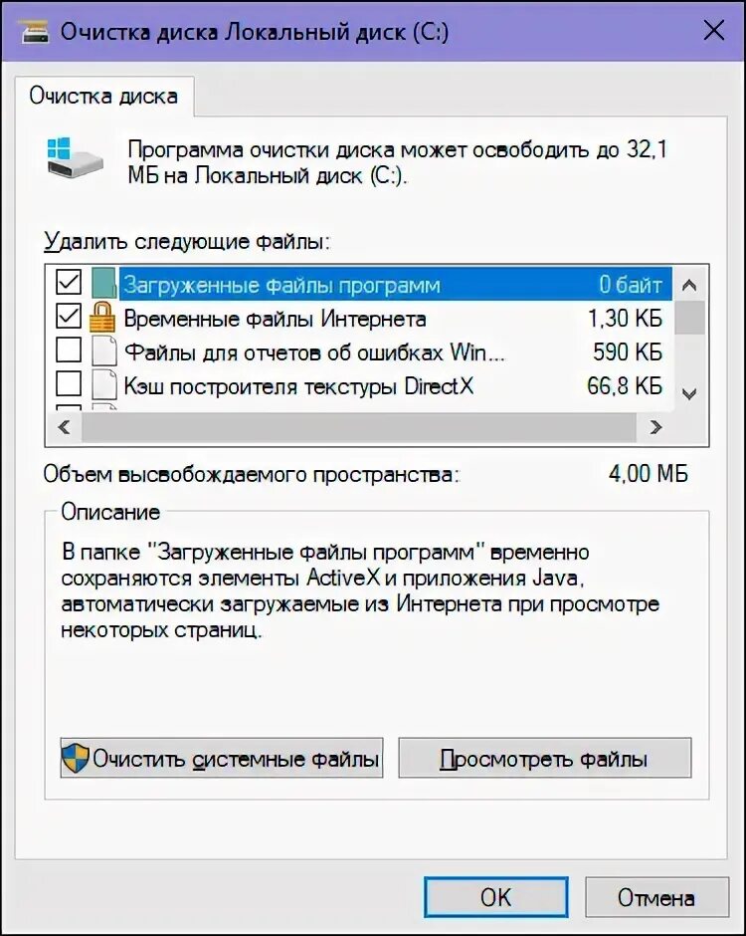Click the drive icon with Windows logo
The width and height of the screenshot is (746, 936).
[74, 156]
